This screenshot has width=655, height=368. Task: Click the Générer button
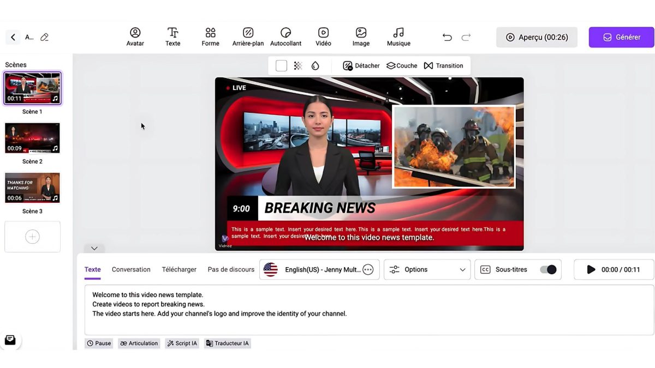coord(621,38)
